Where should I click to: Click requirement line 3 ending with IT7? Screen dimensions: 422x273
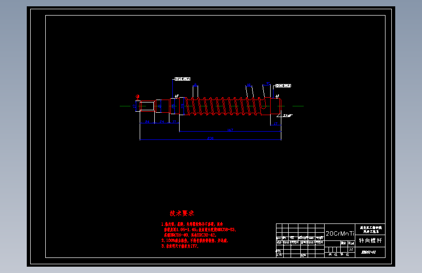(180, 246)
